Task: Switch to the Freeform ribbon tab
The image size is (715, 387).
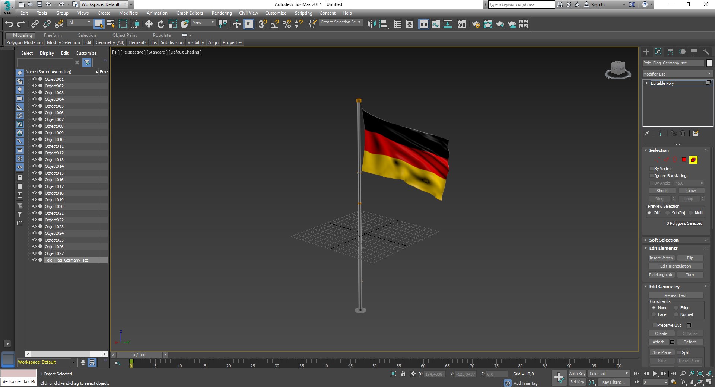Action: pos(53,35)
